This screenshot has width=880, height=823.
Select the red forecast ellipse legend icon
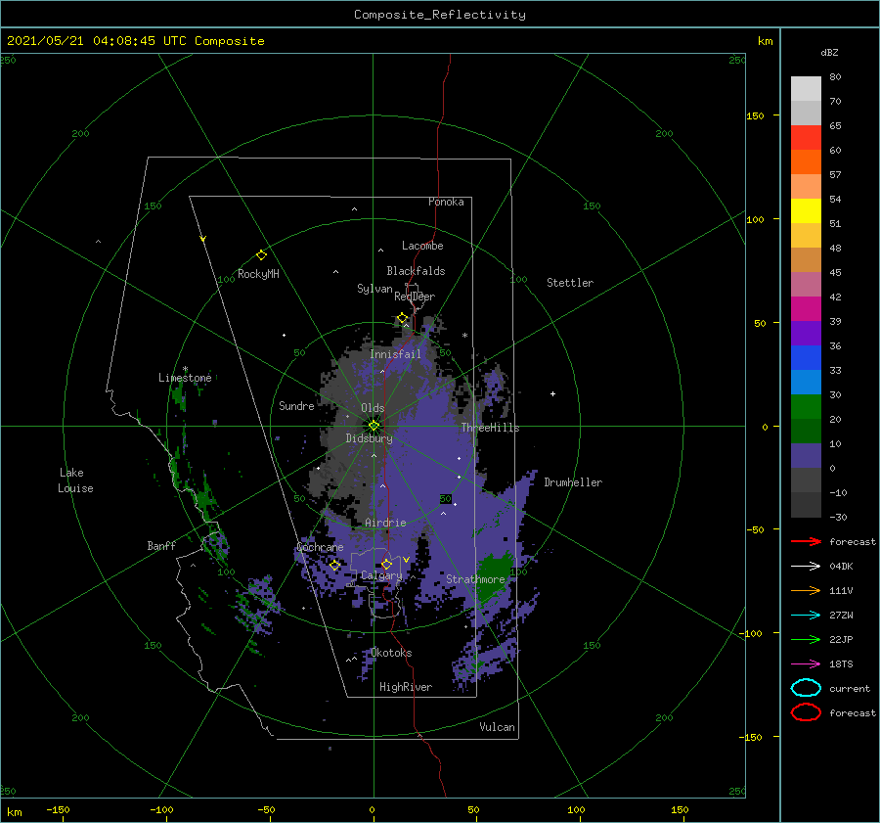[806, 712]
